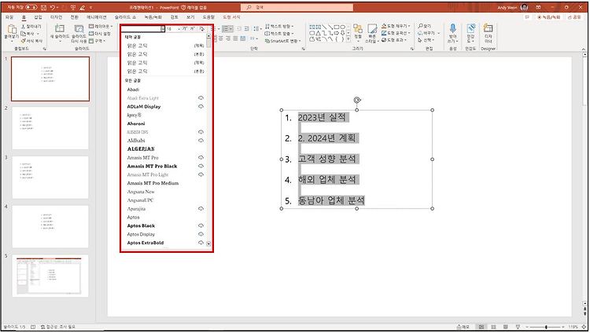Open the File tab

tap(9, 17)
